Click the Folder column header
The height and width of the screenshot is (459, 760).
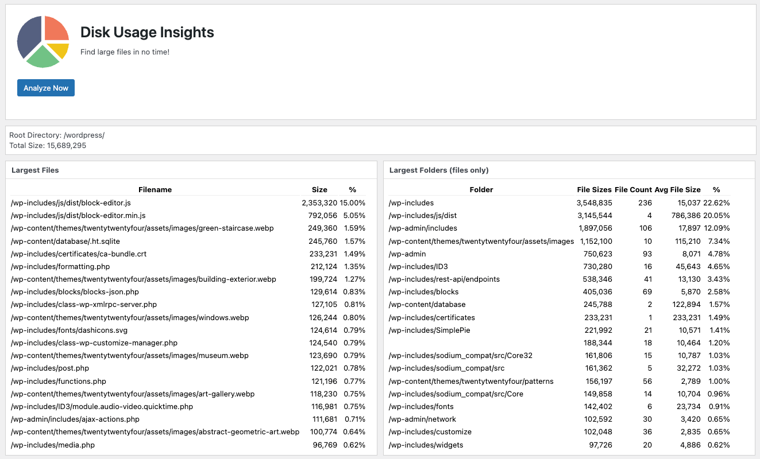coord(481,189)
